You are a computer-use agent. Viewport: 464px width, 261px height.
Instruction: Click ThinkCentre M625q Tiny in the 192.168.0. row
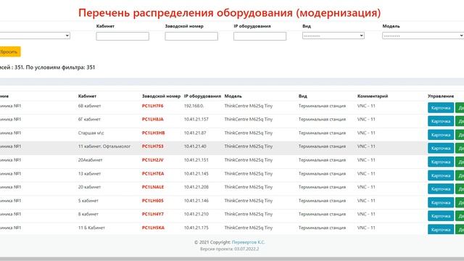tap(249, 106)
